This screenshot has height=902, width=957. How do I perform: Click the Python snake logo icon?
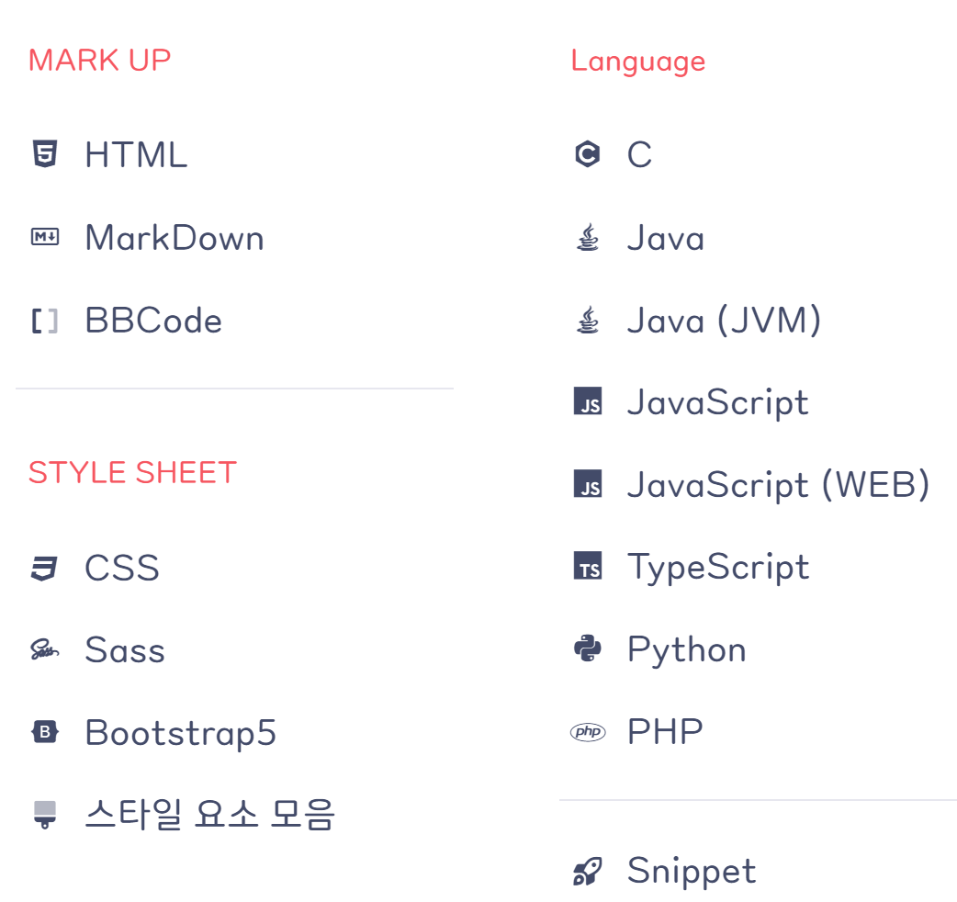click(587, 648)
